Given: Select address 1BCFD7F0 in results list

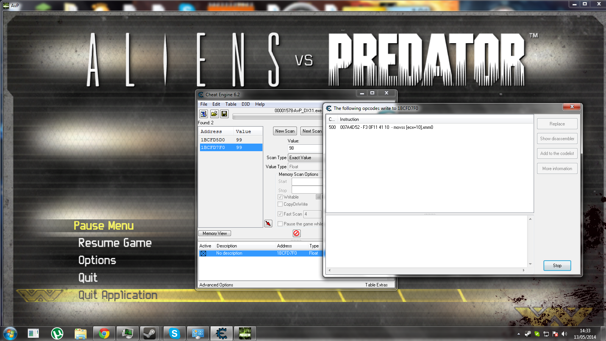Looking at the screenshot, I should (x=231, y=147).
